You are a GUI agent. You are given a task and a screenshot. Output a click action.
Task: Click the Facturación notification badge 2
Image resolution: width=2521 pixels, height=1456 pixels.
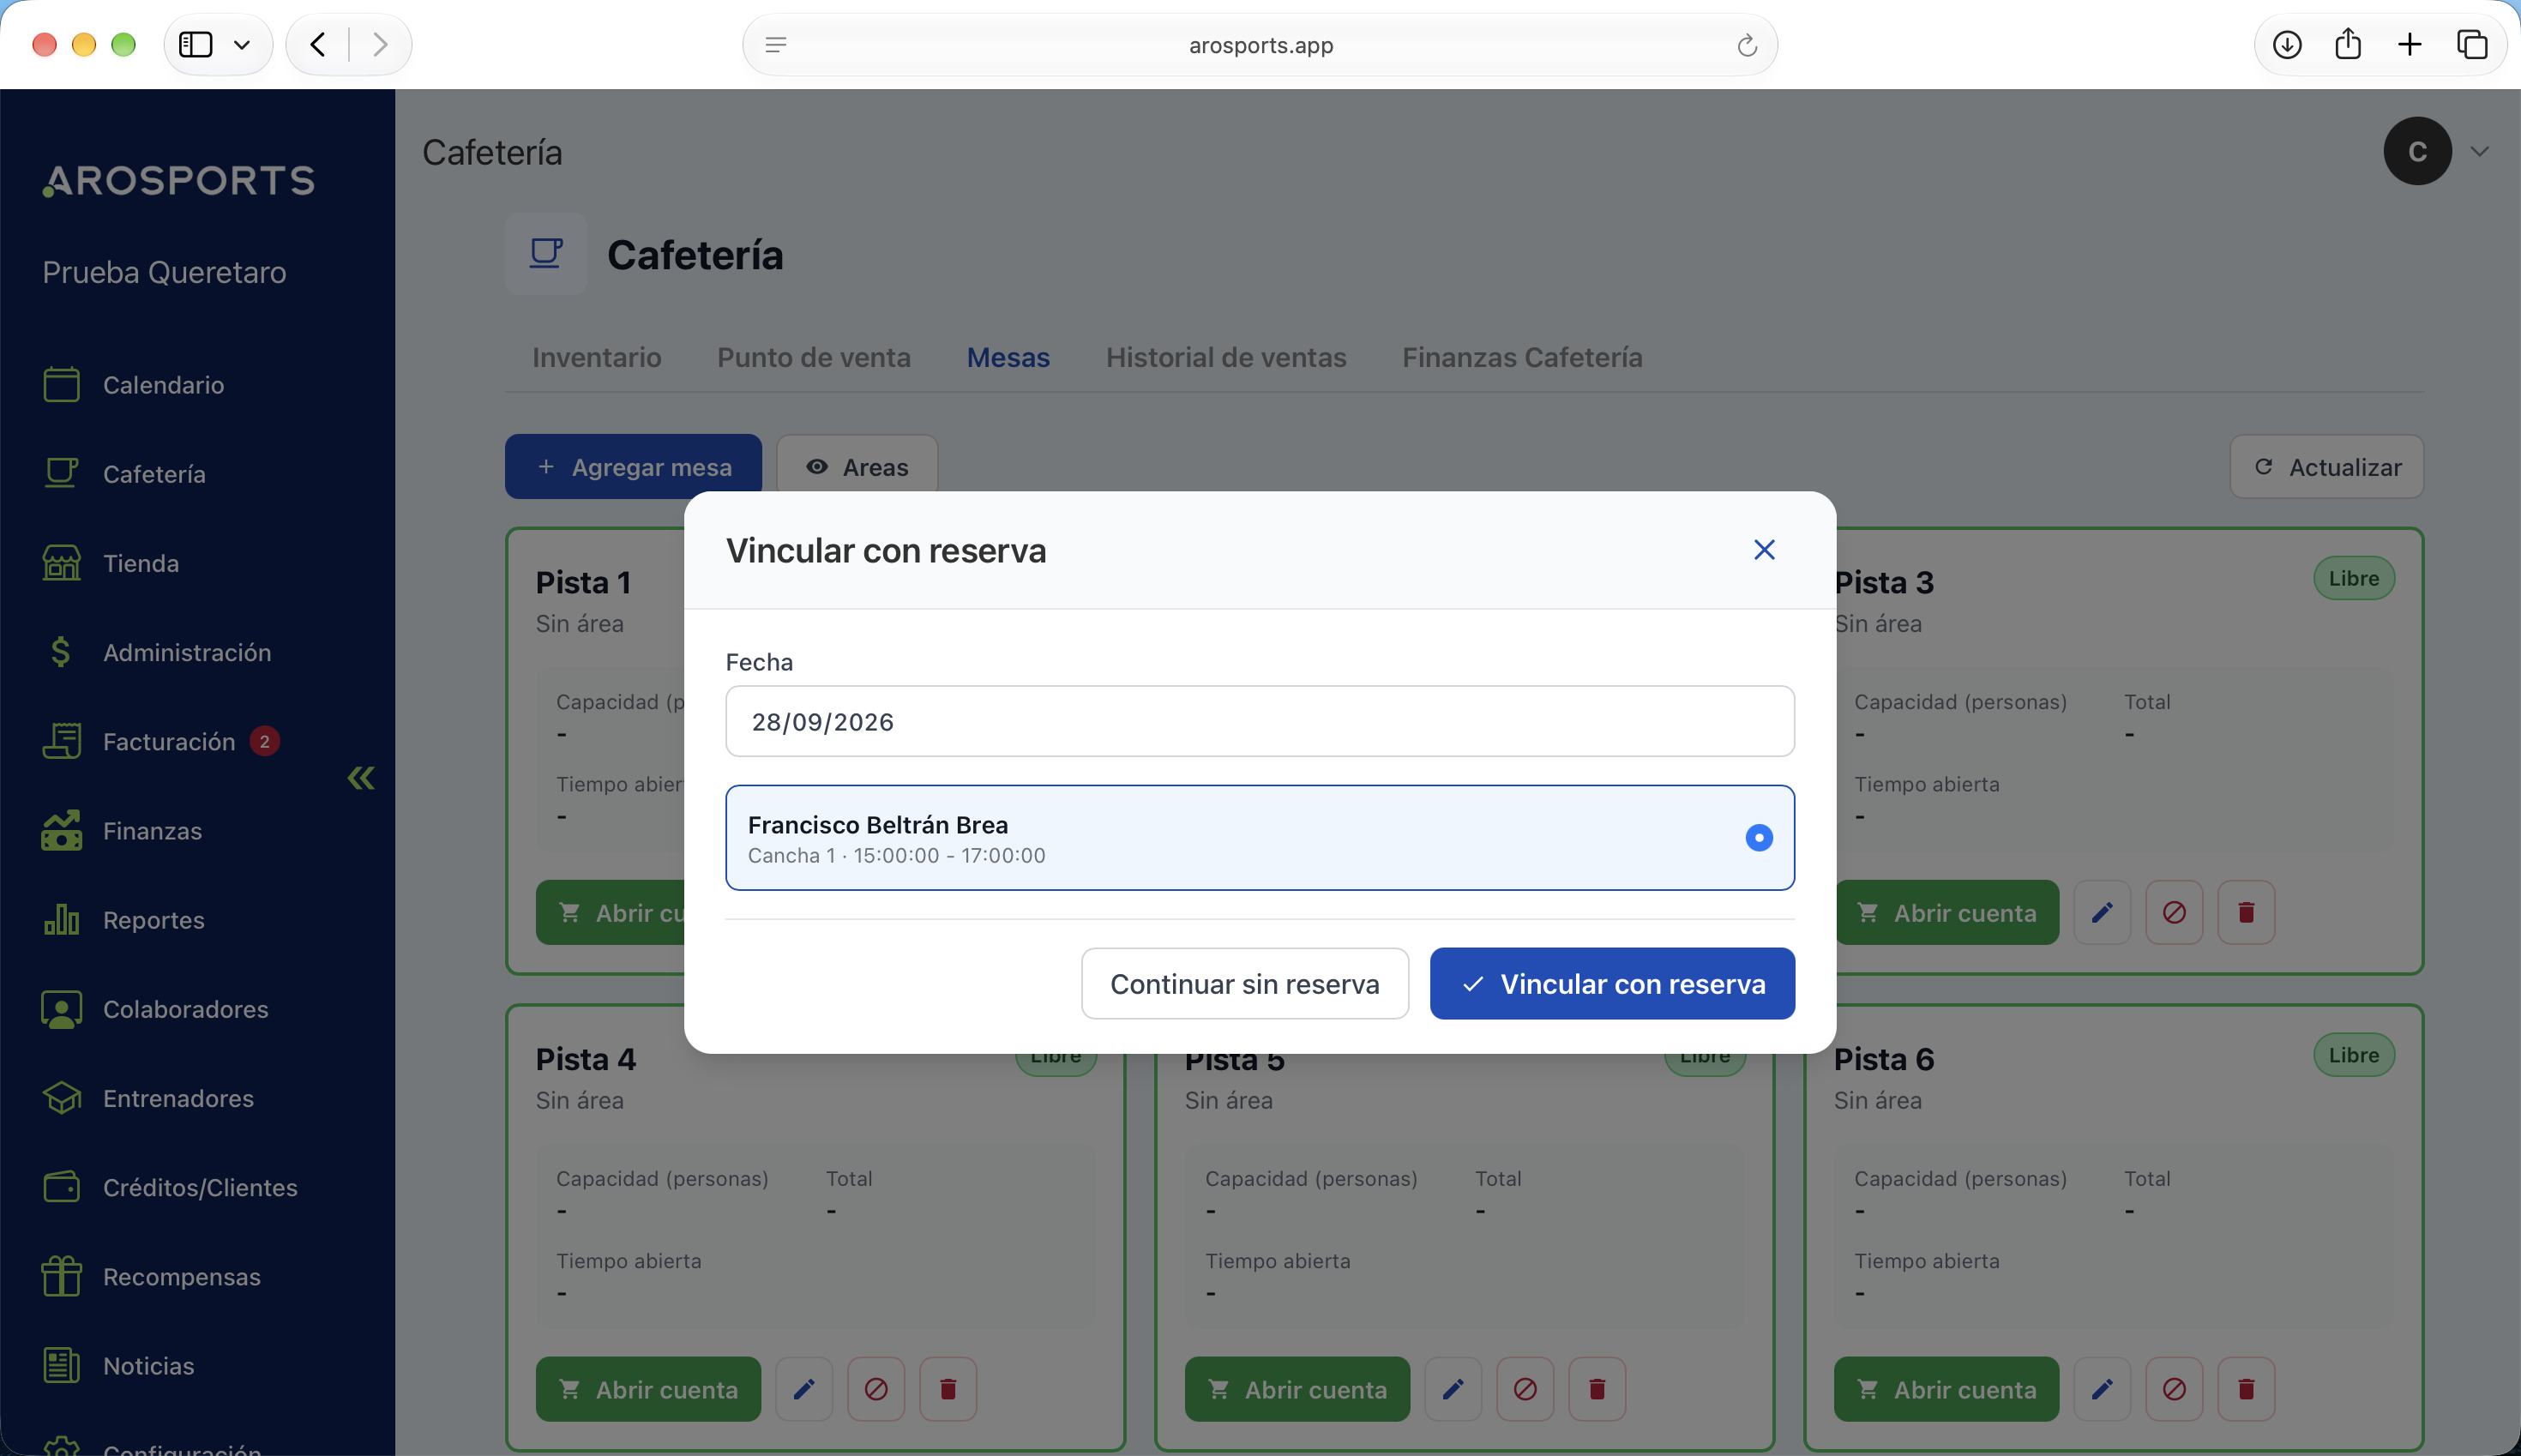point(264,741)
